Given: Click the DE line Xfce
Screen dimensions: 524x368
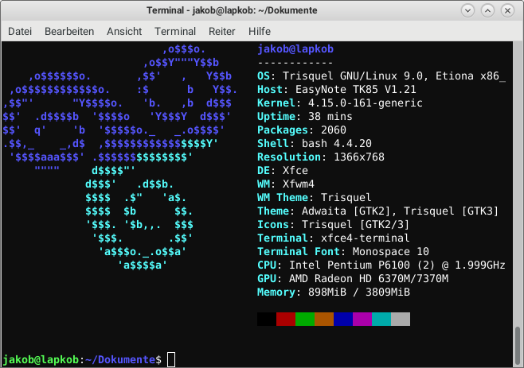Looking at the screenshot, I should 283,170.
